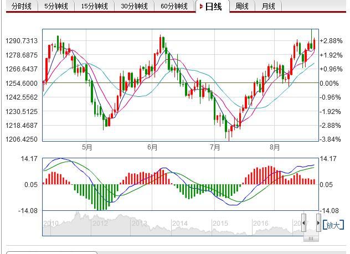The image size is (350, 254).
Task: Click 2012 on the overview timeline
Action: point(100,224)
